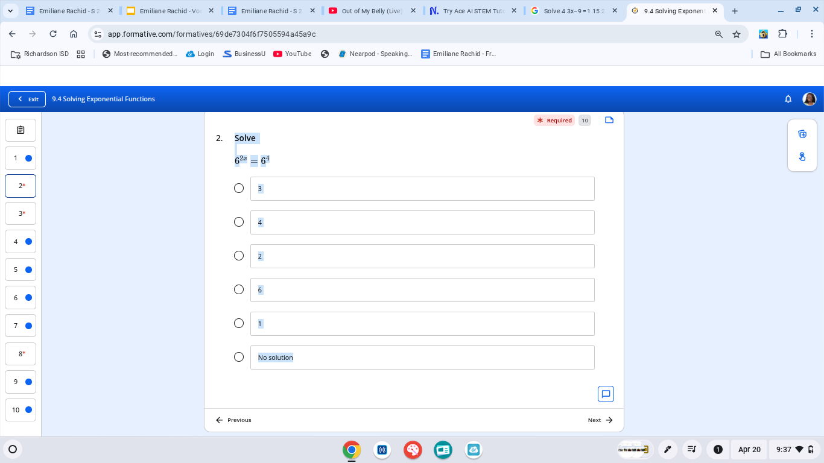The height and width of the screenshot is (463, 824).
Task: Open the clipboard overview icon in sidebar
Action: pyautogui.click(x=21, y=130)
